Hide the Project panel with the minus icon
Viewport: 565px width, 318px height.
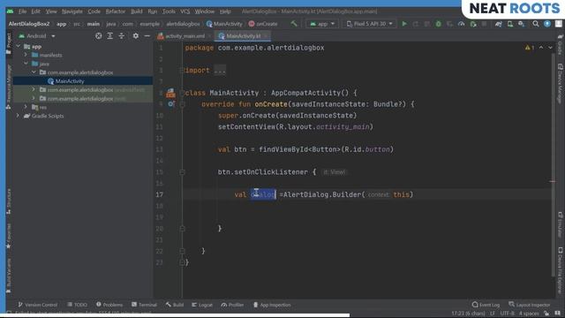click(x=147, y=36)
